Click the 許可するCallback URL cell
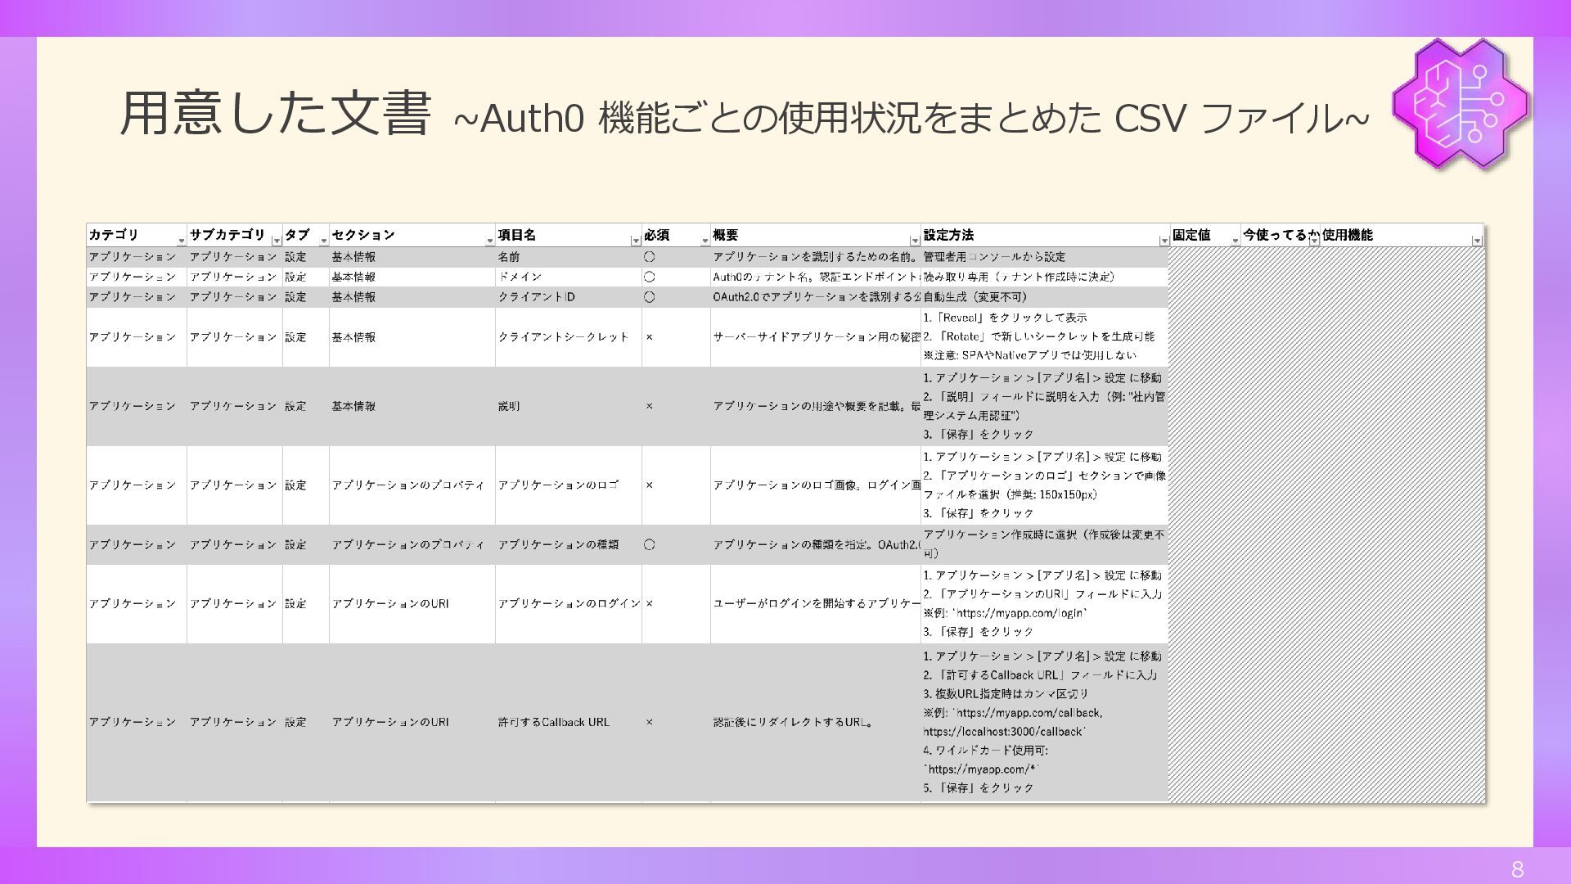 click(554, 722)
